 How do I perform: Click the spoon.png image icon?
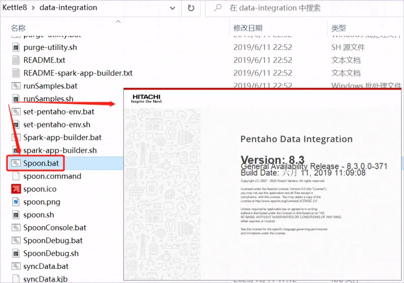tap(16, 202)
